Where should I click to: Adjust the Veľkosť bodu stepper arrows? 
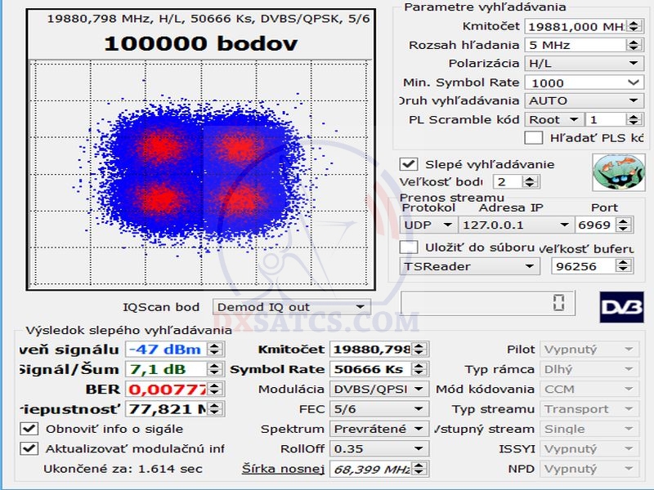tap(530, 182)
